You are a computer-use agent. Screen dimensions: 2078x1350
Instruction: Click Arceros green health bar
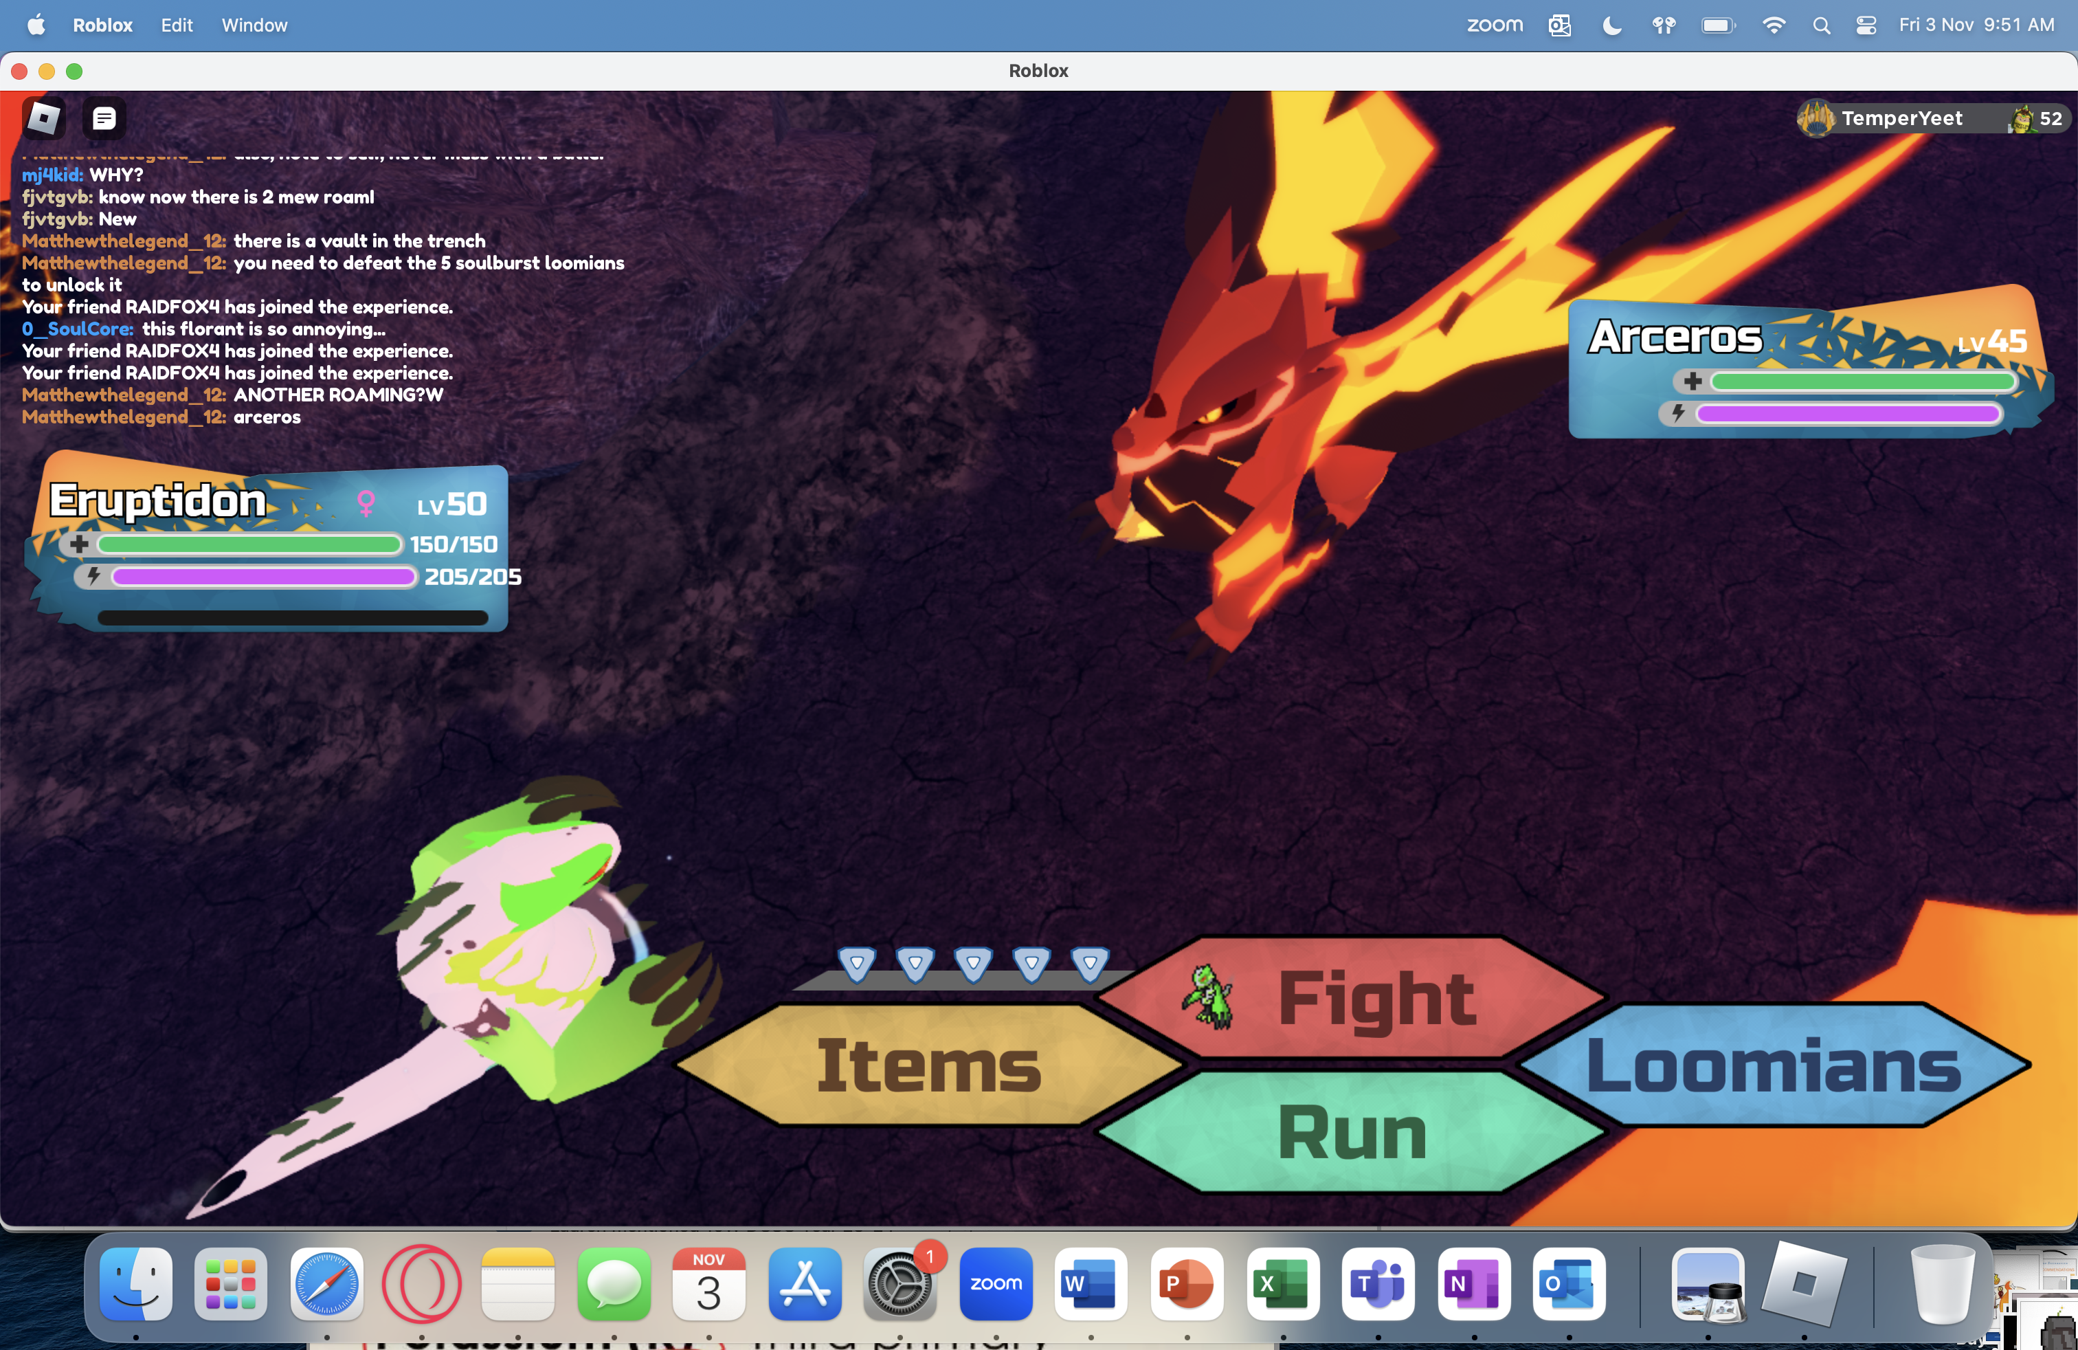(x=1863, y=381)
